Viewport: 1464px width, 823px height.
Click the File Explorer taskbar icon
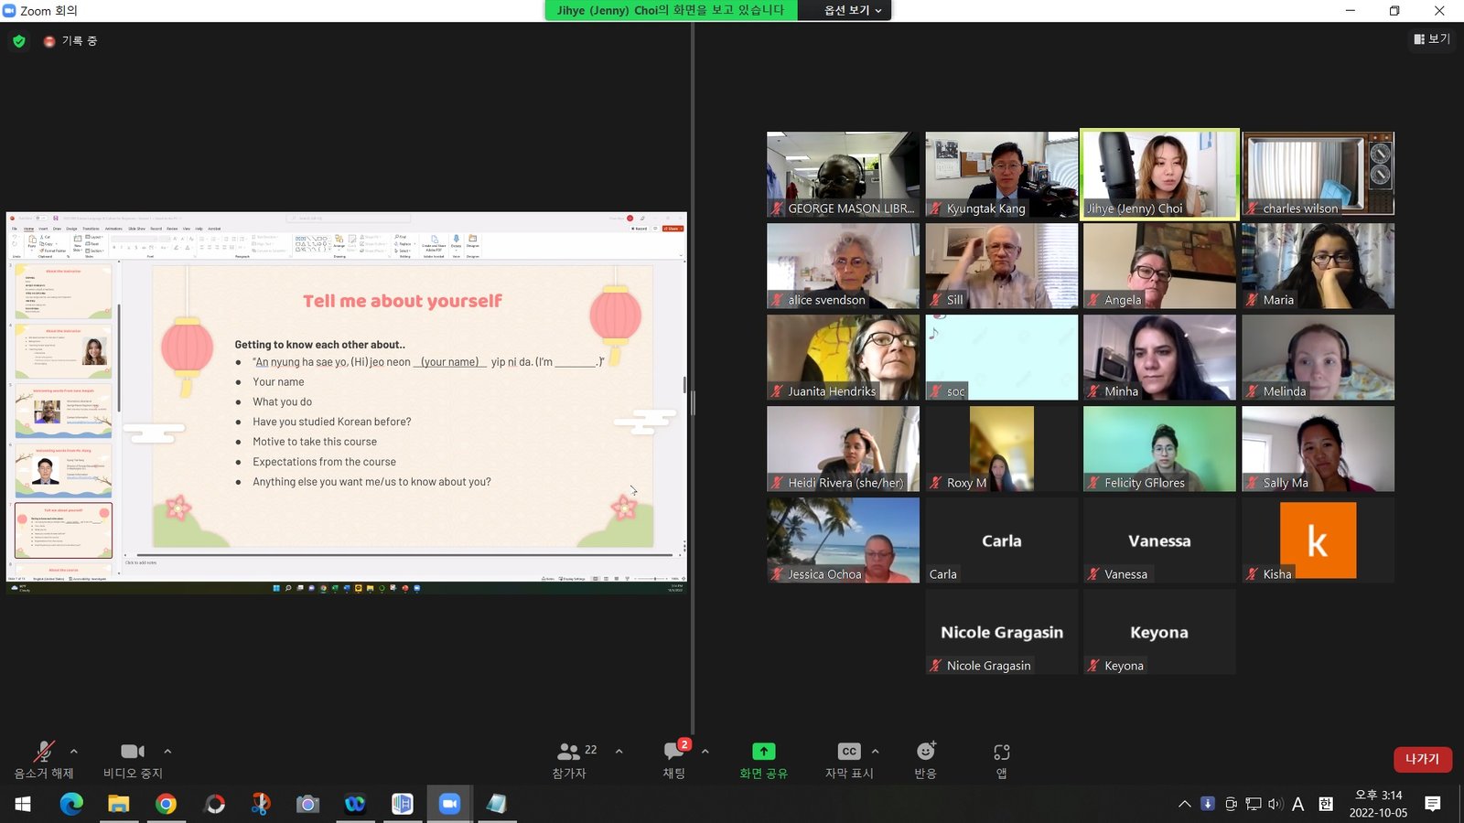118,804
